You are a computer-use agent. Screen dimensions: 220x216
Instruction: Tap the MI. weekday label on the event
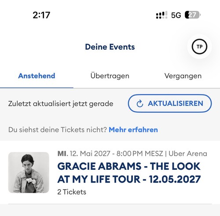(x=63, y=154)
